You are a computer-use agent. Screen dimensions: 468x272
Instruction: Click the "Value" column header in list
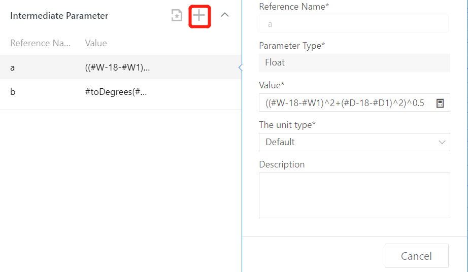coord(96,43)
